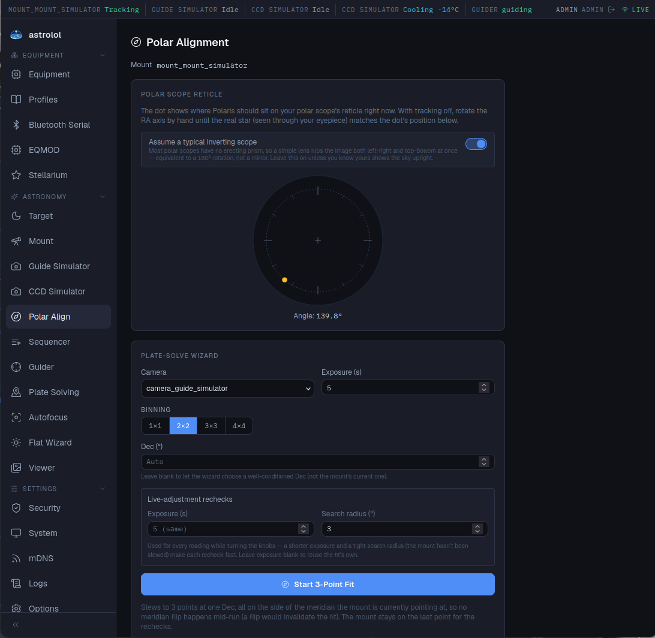Click the Search radius stepper arrows

(x=477, y=529)
